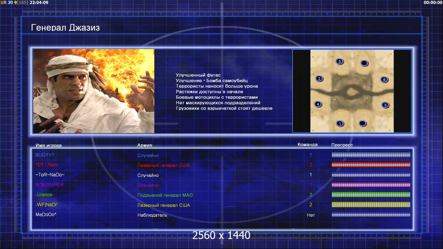Viewport: 443px width, 249px height.
Task: Select player name -WF|NaDr'
Action: pyautogui.click(x=46, y=205)
